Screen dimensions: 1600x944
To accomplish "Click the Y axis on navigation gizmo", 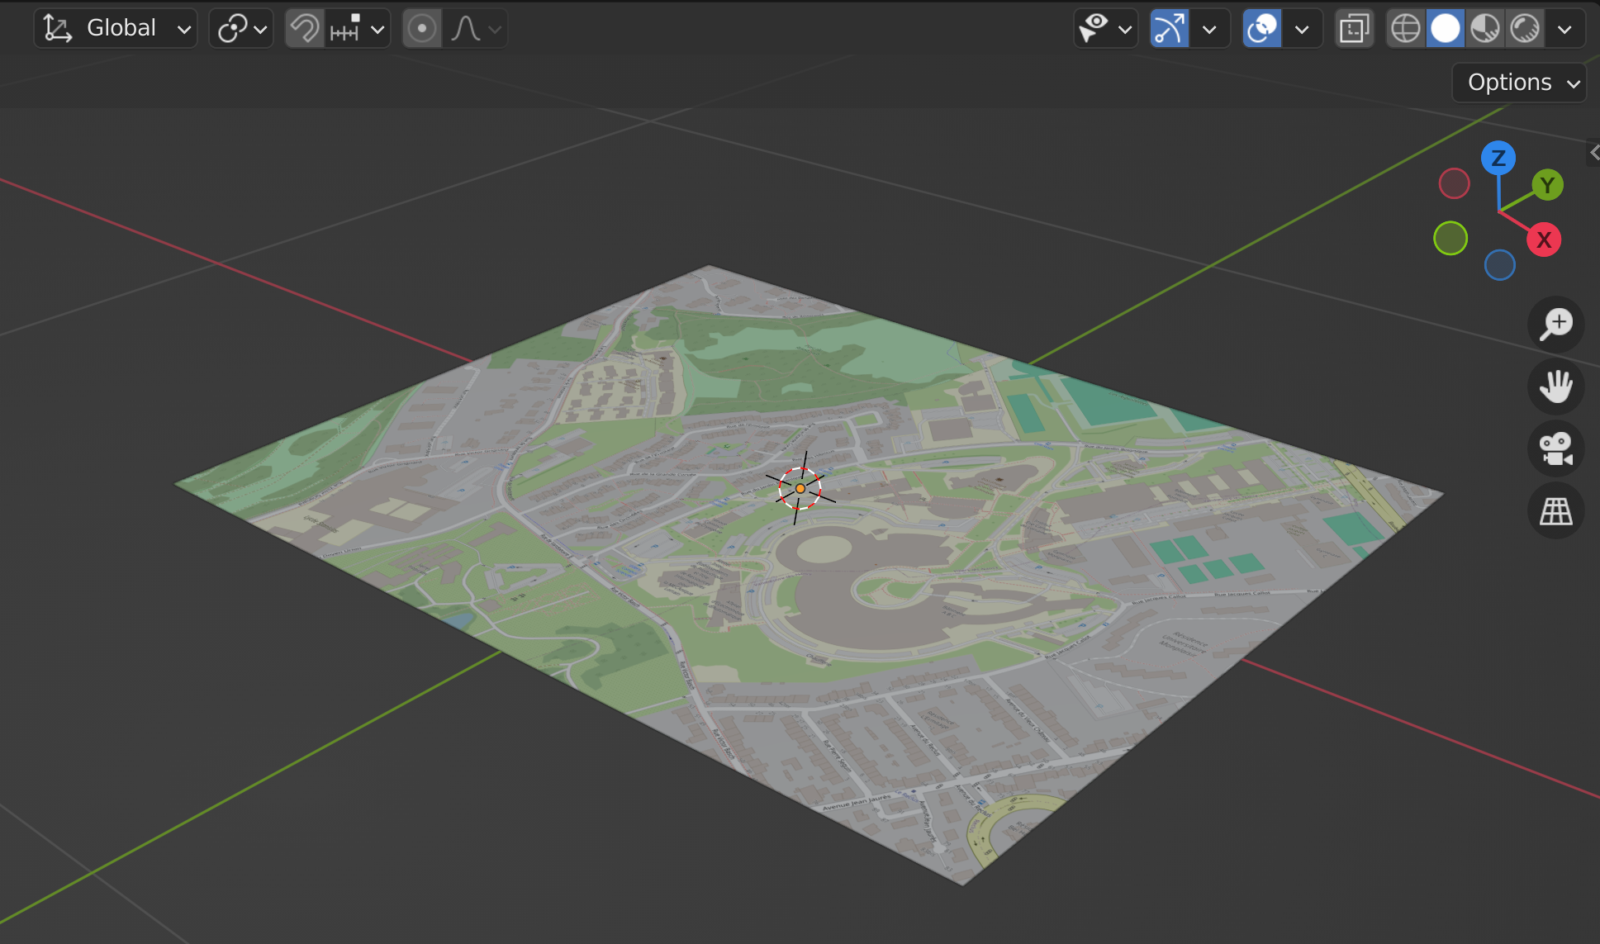I will (1548, 185).
